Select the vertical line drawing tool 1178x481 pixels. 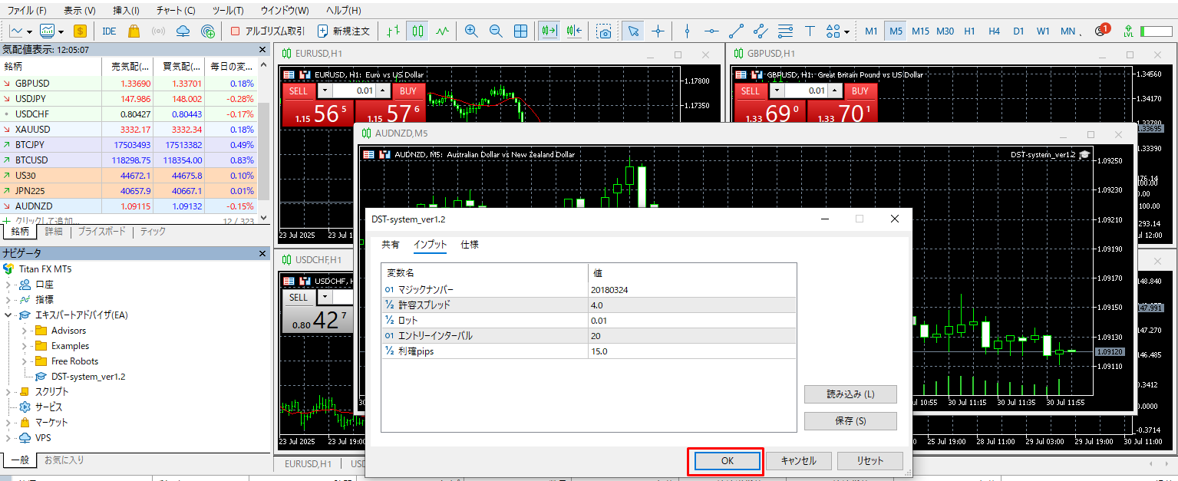[687, 31]
